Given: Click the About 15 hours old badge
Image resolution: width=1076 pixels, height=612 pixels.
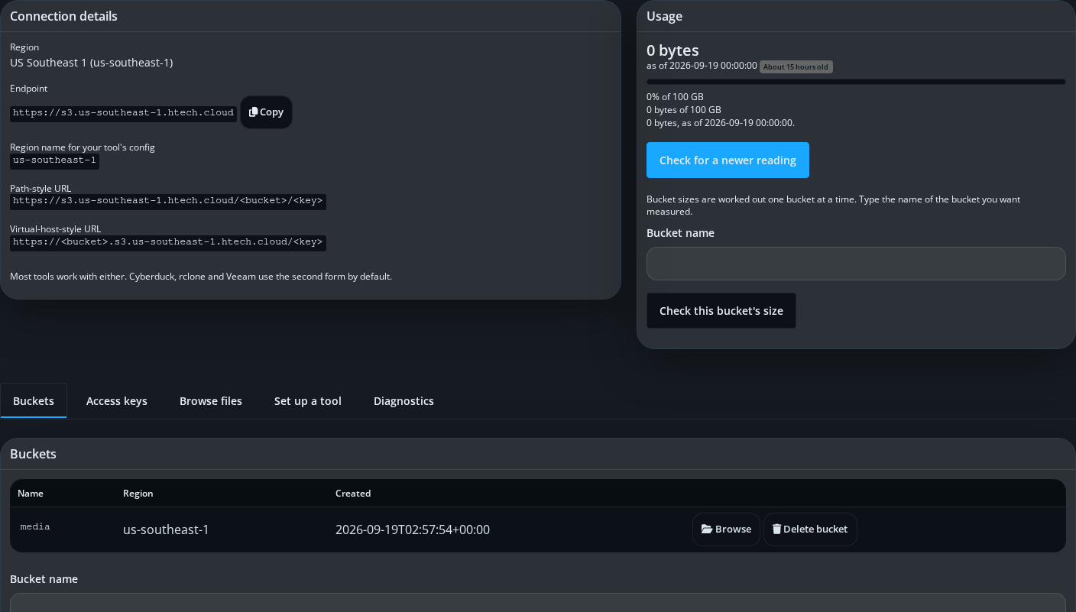Looking at the screenshot, I should 796,66.
